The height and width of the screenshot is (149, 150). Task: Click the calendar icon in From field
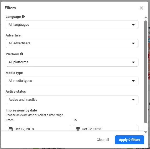(10, 129)
